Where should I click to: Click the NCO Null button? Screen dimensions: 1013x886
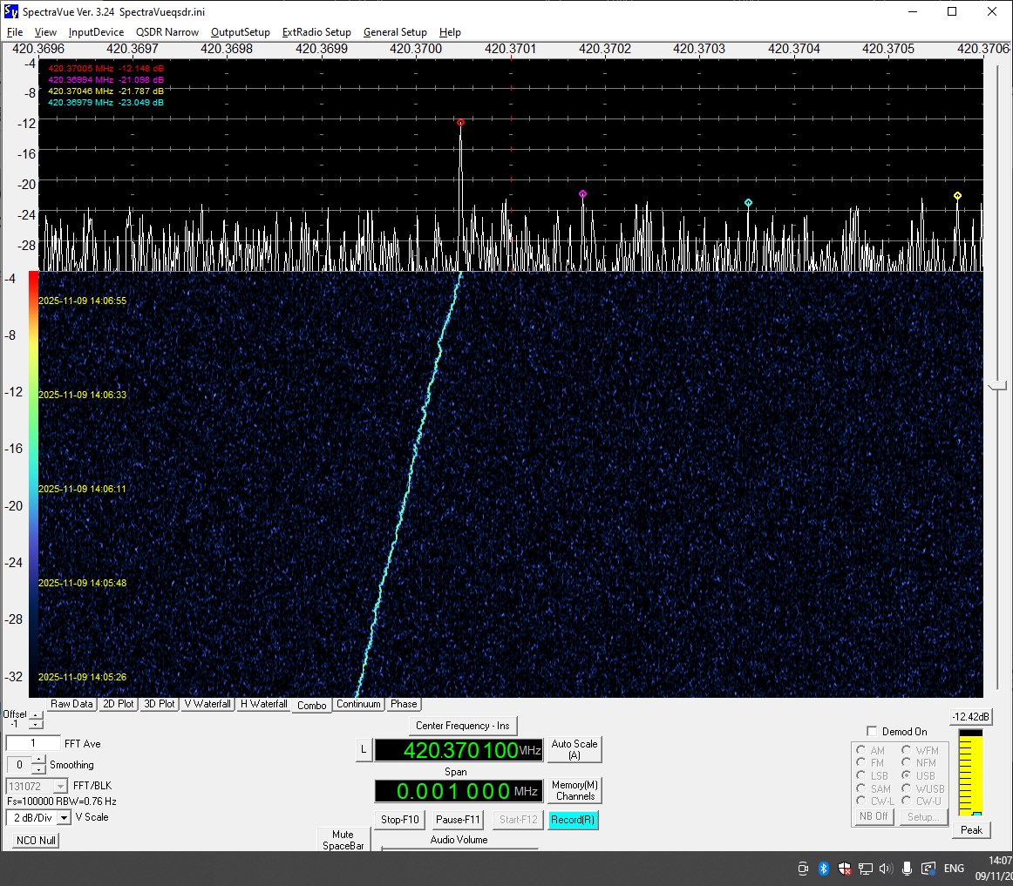click(35, 840)
